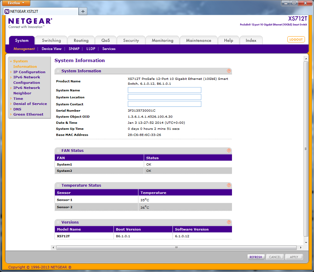Focus the System Contact field

164,104
